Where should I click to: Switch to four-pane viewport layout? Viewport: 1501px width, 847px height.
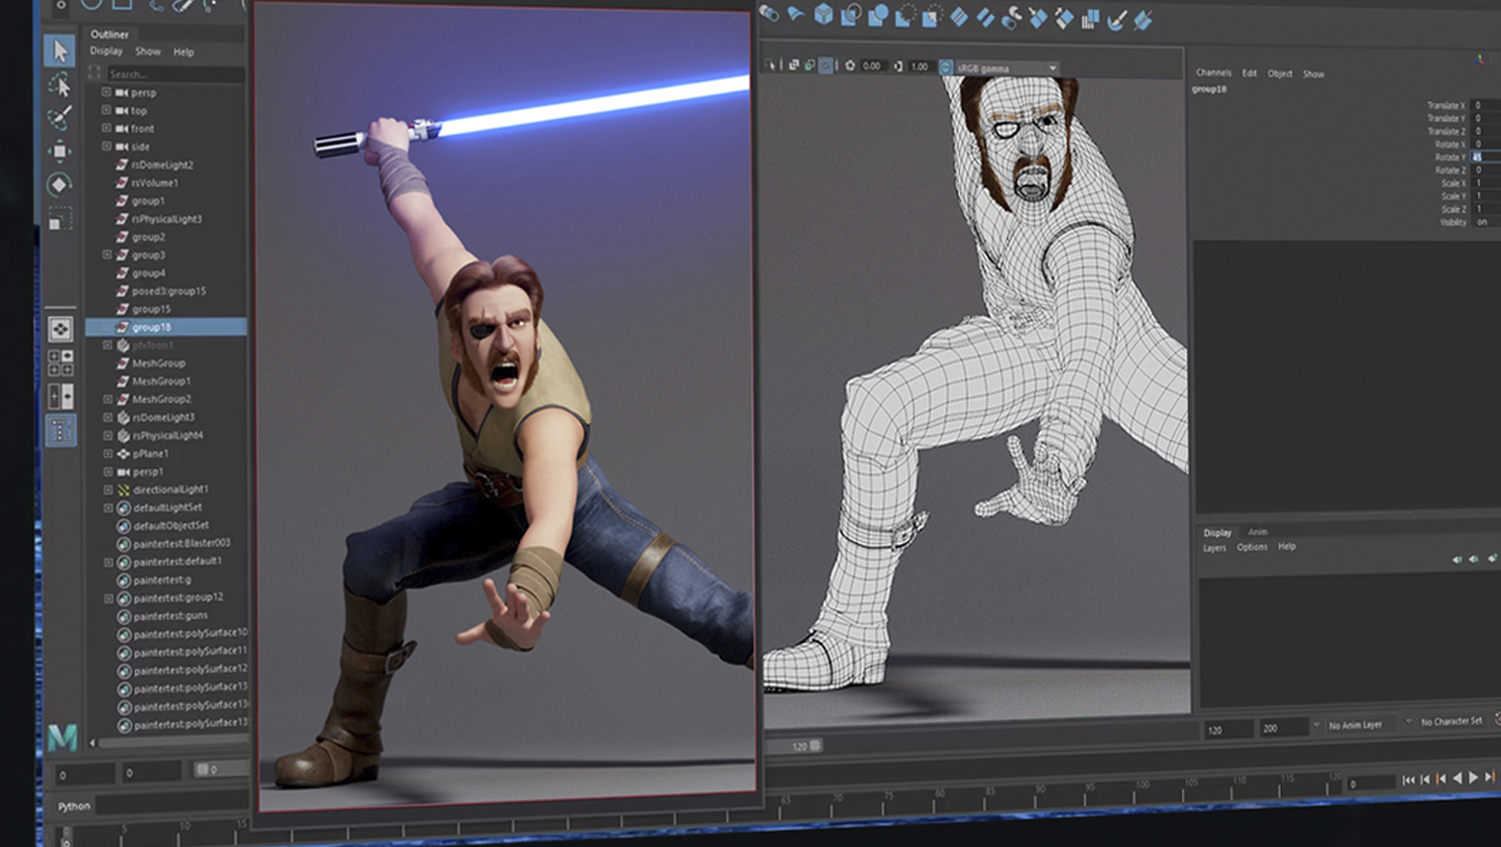point(60,363)
